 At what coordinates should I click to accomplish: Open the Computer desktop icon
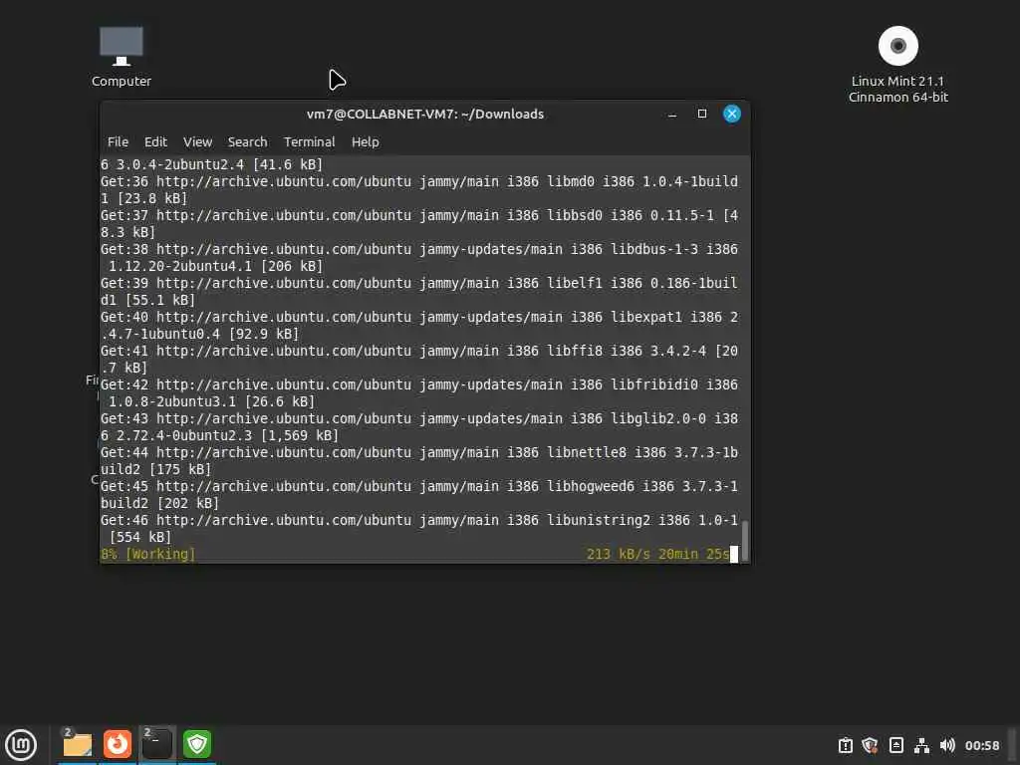point(121,57)
